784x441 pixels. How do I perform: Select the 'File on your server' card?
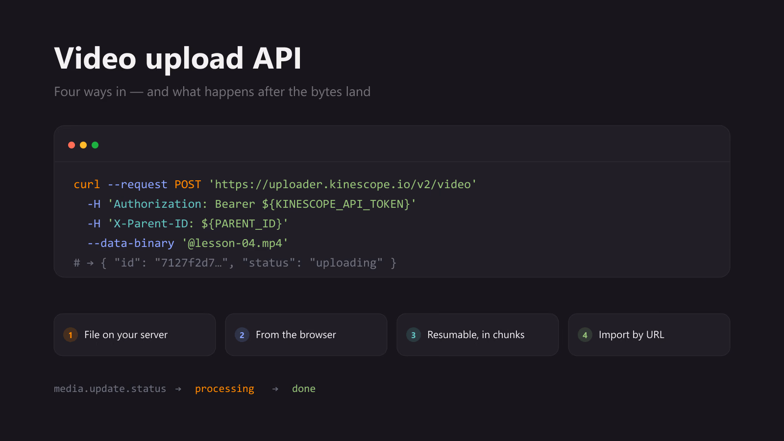click(x=135, y=335)
